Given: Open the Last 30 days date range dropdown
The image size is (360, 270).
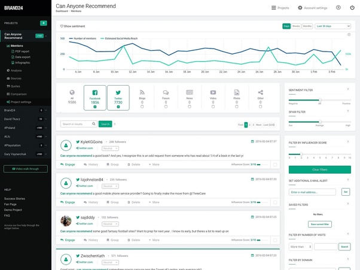Looking at the screenshot, I should (332, 26).
